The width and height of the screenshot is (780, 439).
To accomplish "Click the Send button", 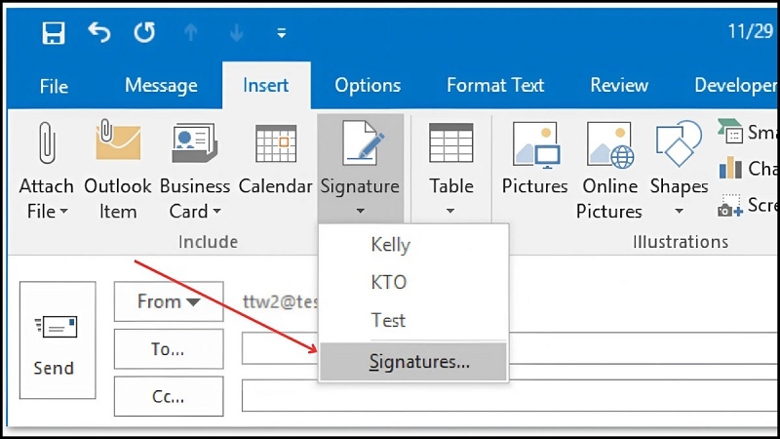I will (58, 339).
